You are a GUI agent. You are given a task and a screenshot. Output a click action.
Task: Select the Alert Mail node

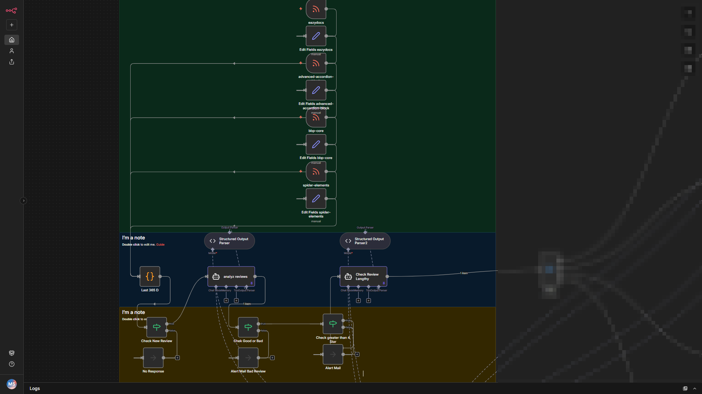click(333, 355)
